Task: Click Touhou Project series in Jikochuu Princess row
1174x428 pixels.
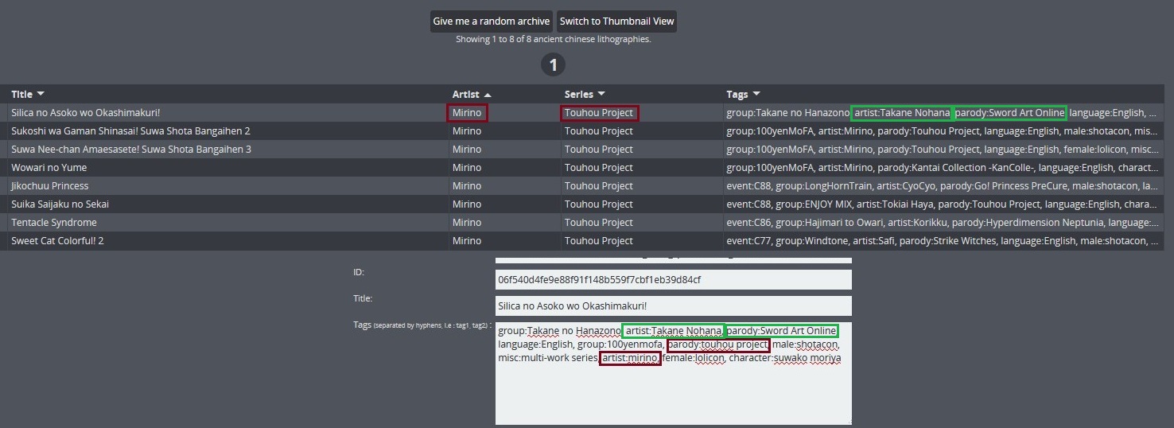Action: coord(599,186)
